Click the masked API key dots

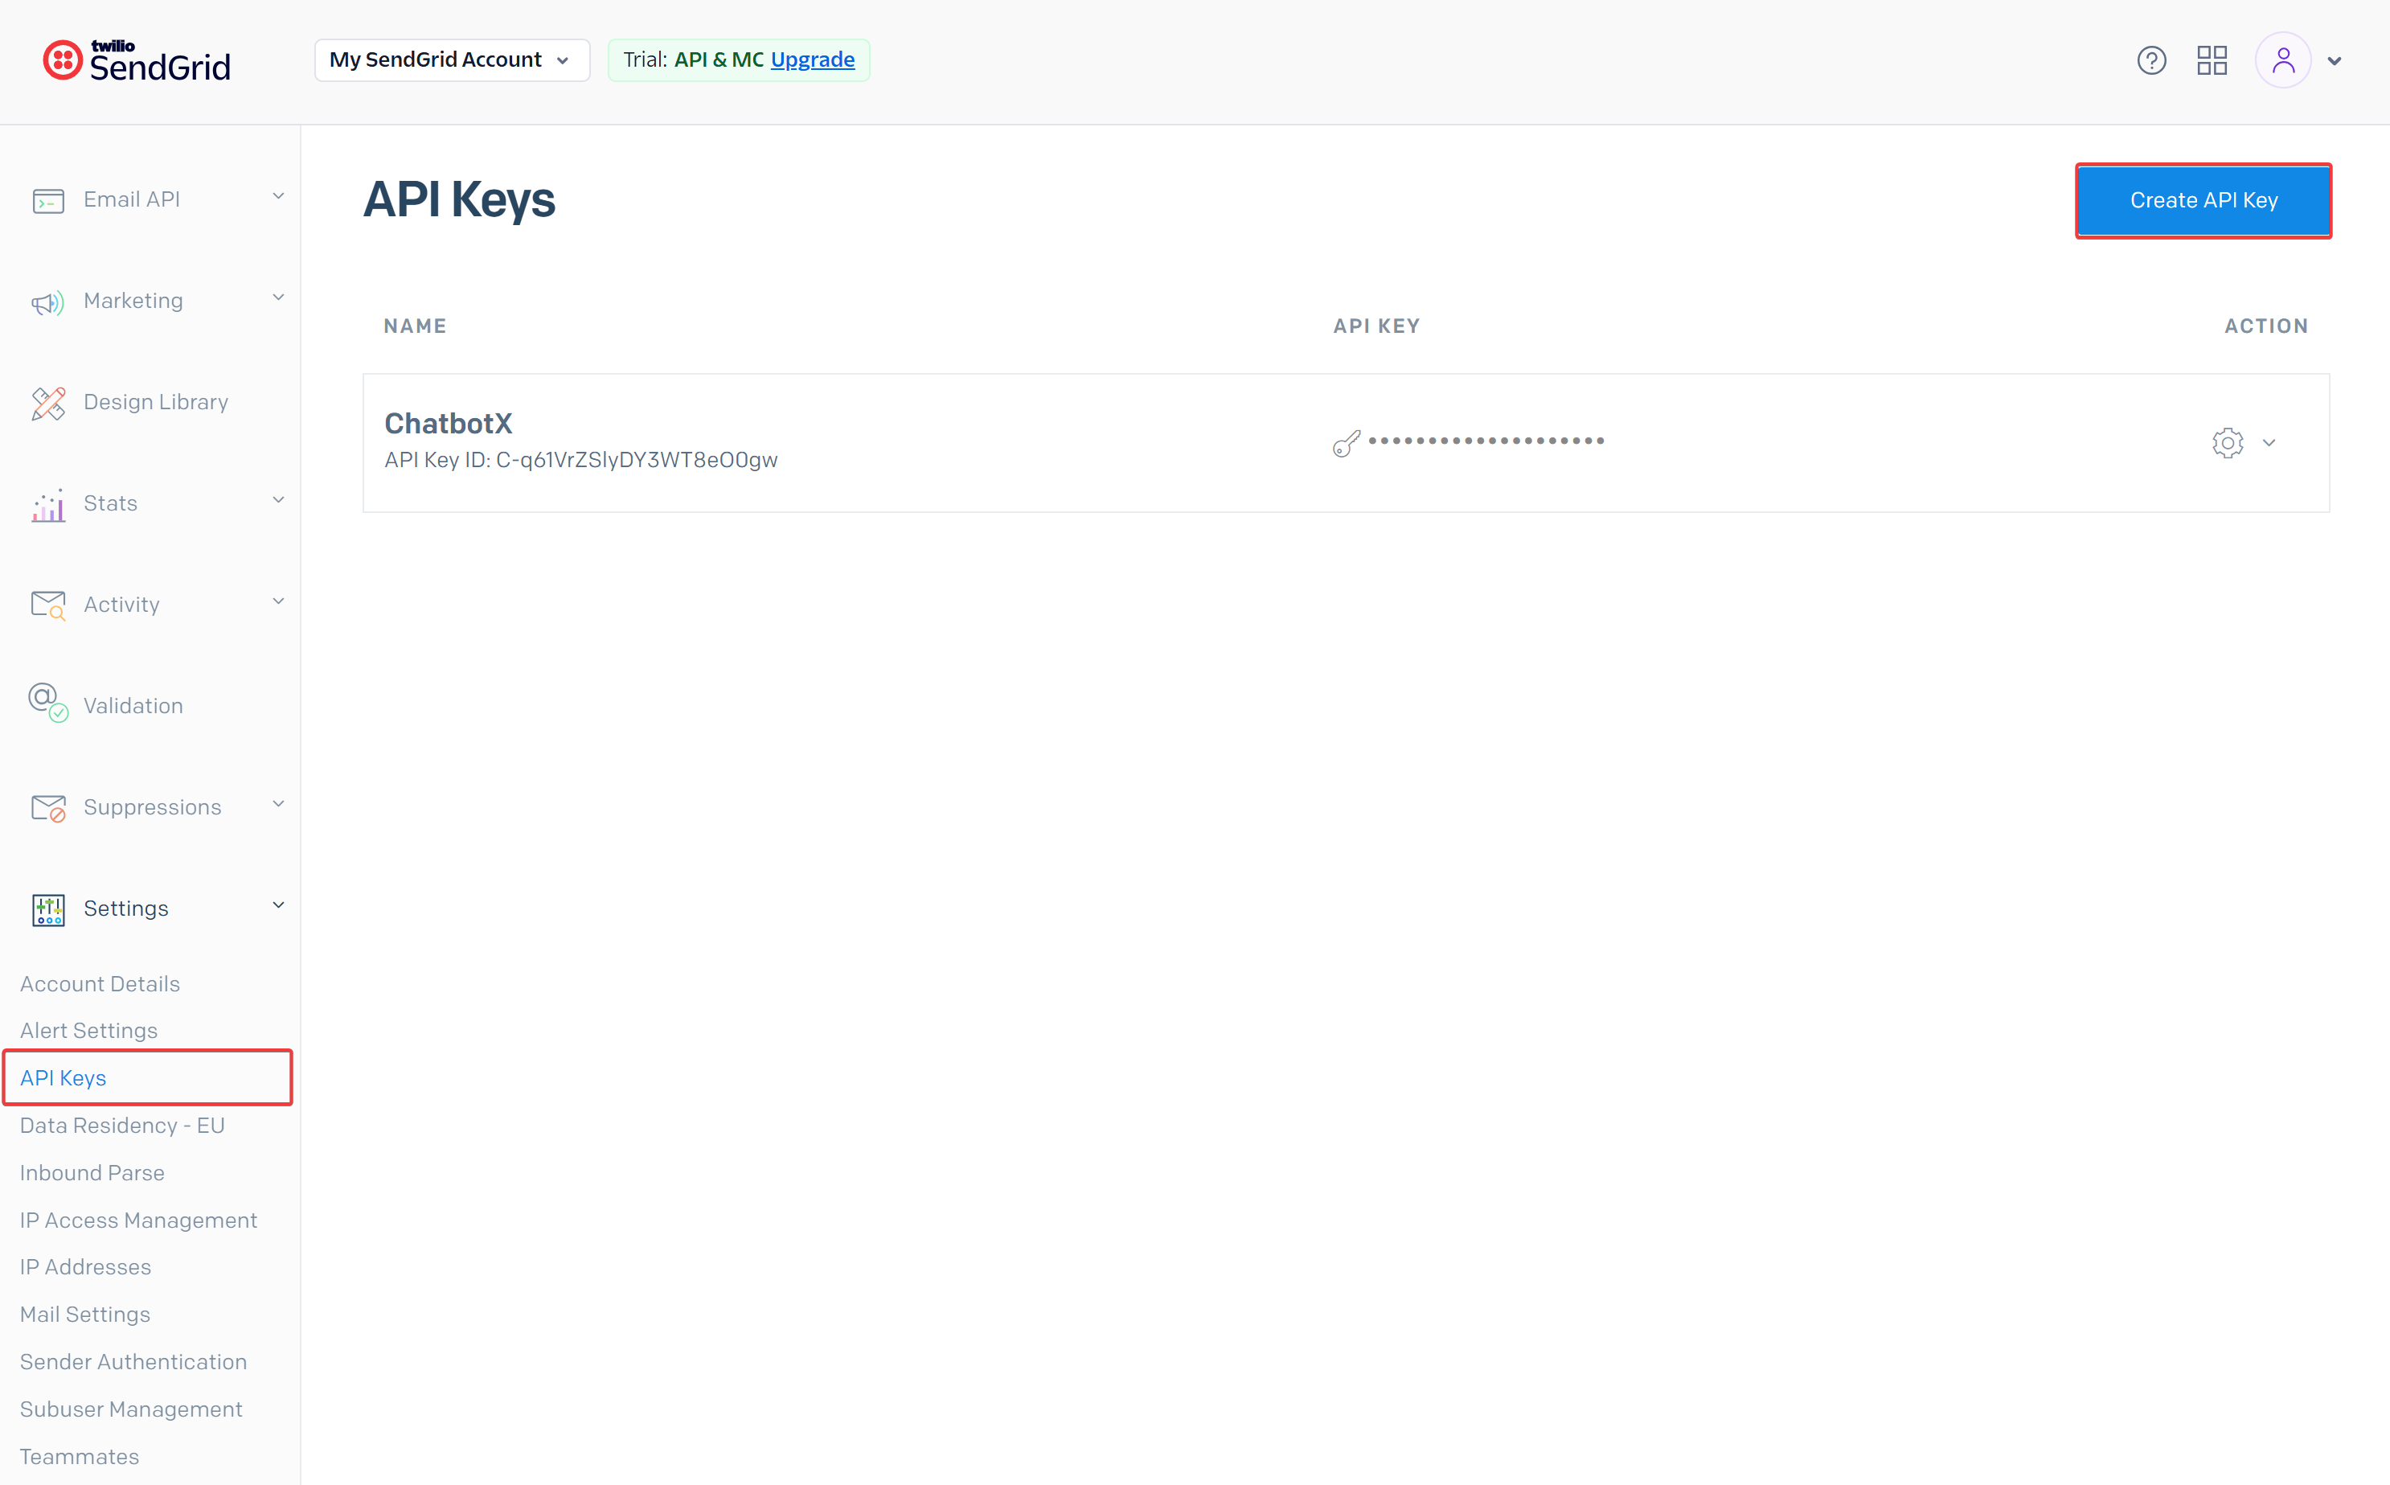(x=1486, y=441)
